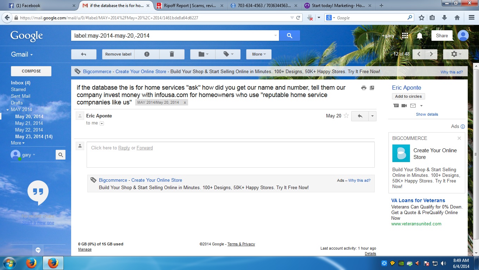Open the settings gear menu
This screenshot has height=270, width=479.
pos(456,54)
